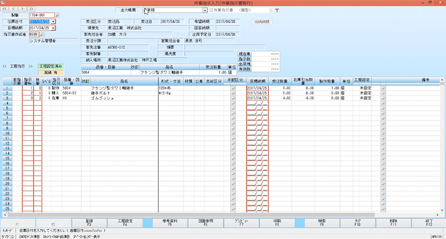Open 手配区分 lookup icon in row 4
This screenshot has width=446, height=239.
click(x=233, y=103)
